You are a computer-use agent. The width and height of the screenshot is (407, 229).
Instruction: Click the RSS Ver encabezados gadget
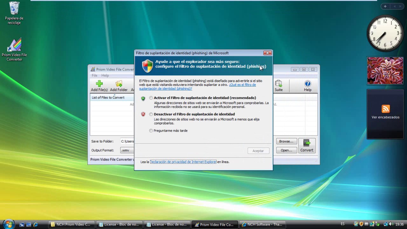385,114
